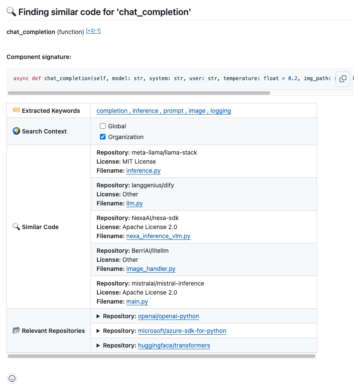Open the nexa_inference_vlm.py file link
The image size is (358, 388).
(x=158, y=236)
